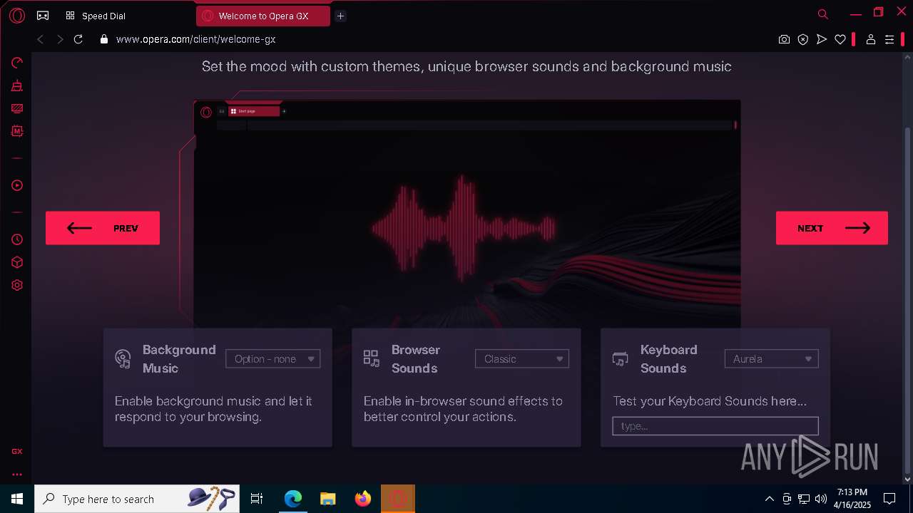Click the address bar URL
Image resolution: width=913 pixels, height=513 pixels.
pos(195,40)
